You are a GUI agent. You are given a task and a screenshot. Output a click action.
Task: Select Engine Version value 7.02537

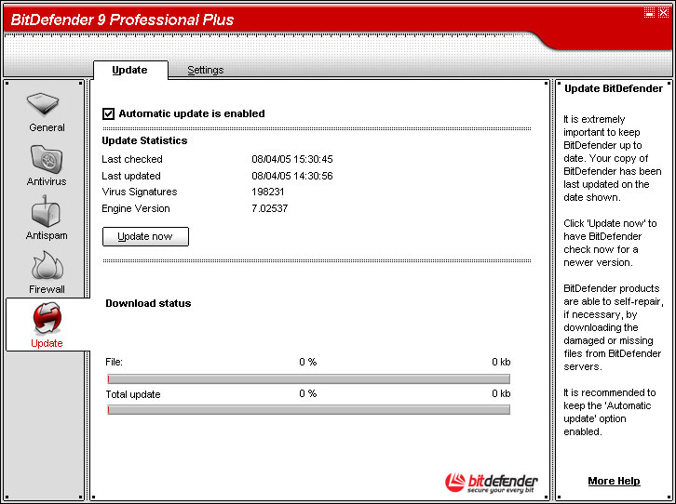tap(270, 208)
